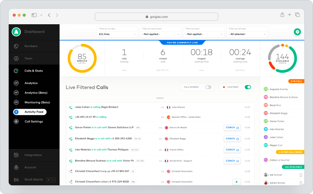Click the 85 service level gauge
313x194 pixels.
coord(82,58)
